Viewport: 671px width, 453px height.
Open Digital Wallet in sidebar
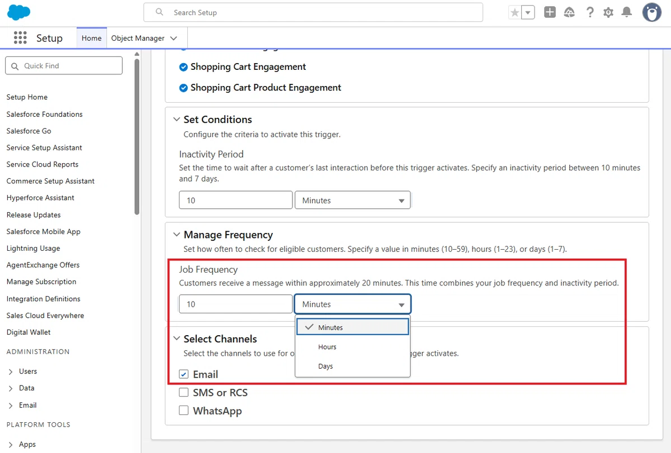pyautogui.click(x=29, y=332)
